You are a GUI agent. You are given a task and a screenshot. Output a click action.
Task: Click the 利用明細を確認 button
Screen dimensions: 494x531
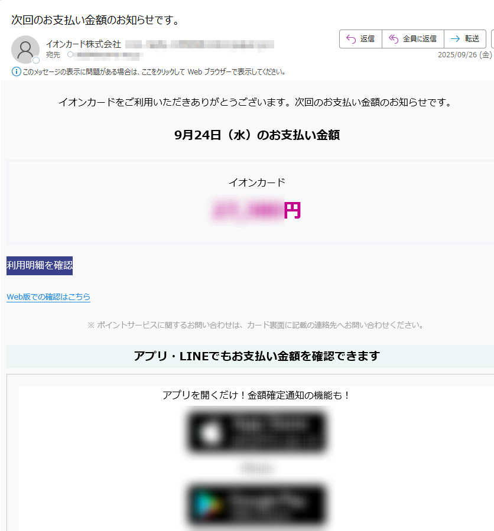40,266
